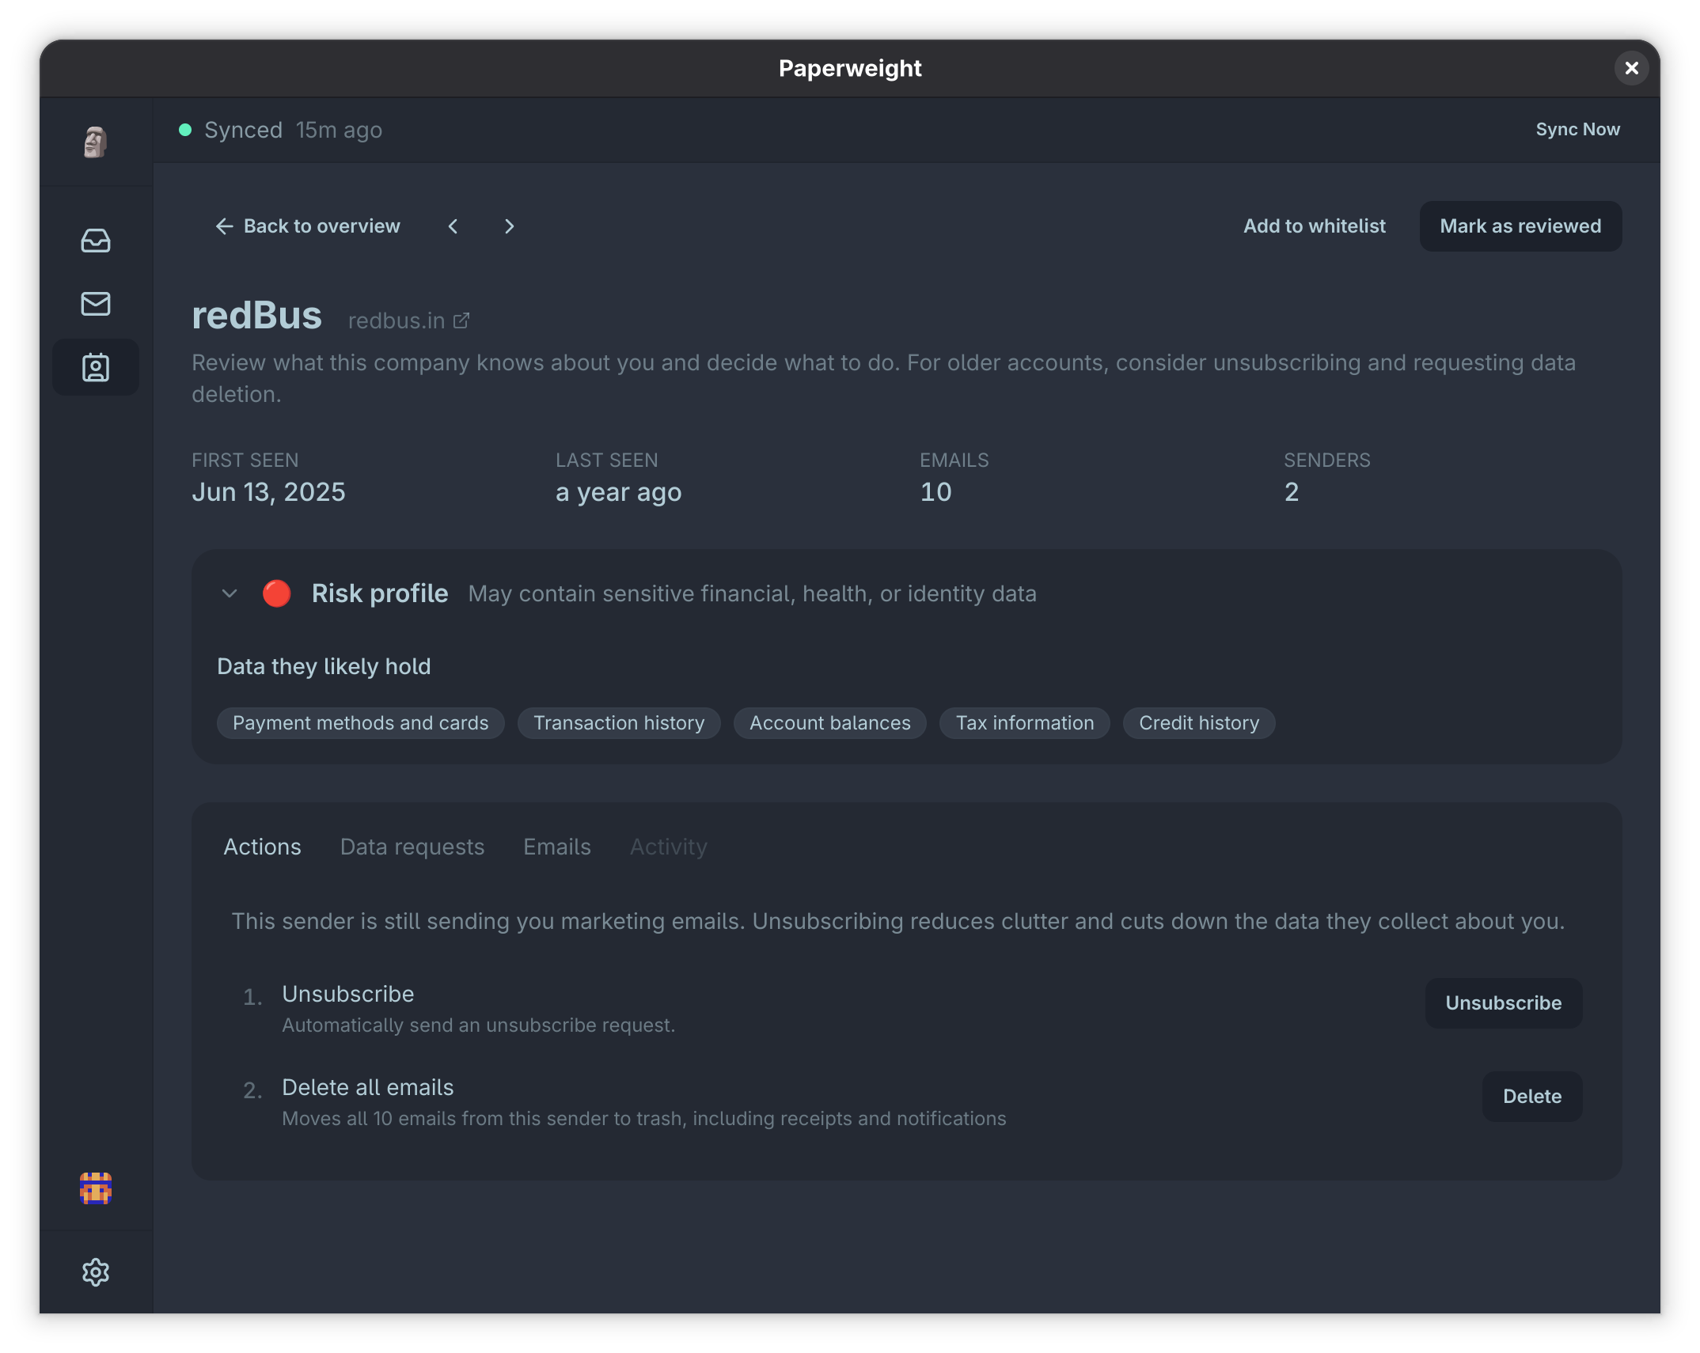Click the Transaction history tag
The width and height of the screenshot is (1700, 1353).
(x=619, y=723)
